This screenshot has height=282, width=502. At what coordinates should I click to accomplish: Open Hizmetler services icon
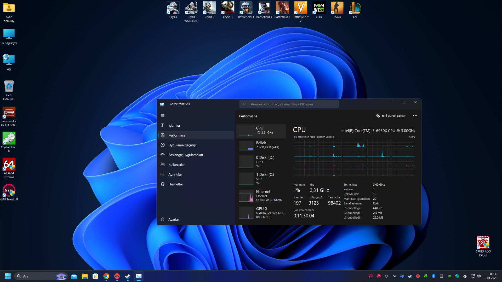pyautogui.click(x=163, y=184)
